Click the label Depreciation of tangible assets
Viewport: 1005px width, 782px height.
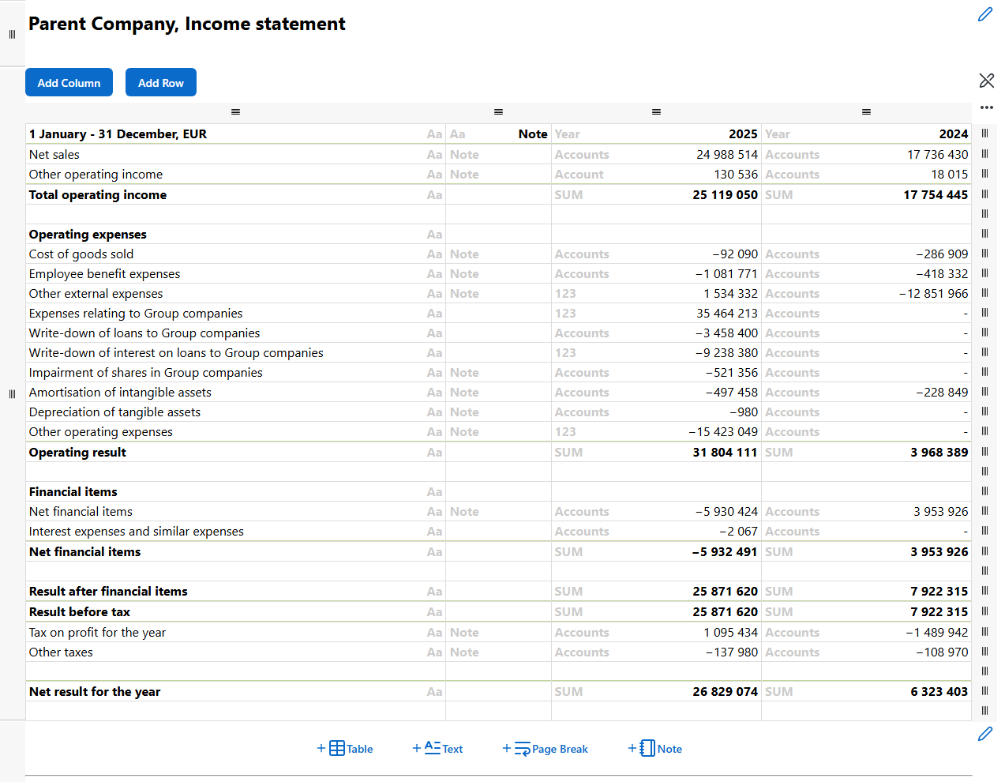[x=114, y=412]
